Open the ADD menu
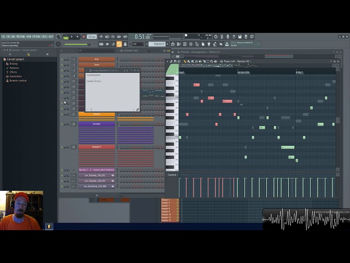 13,37
